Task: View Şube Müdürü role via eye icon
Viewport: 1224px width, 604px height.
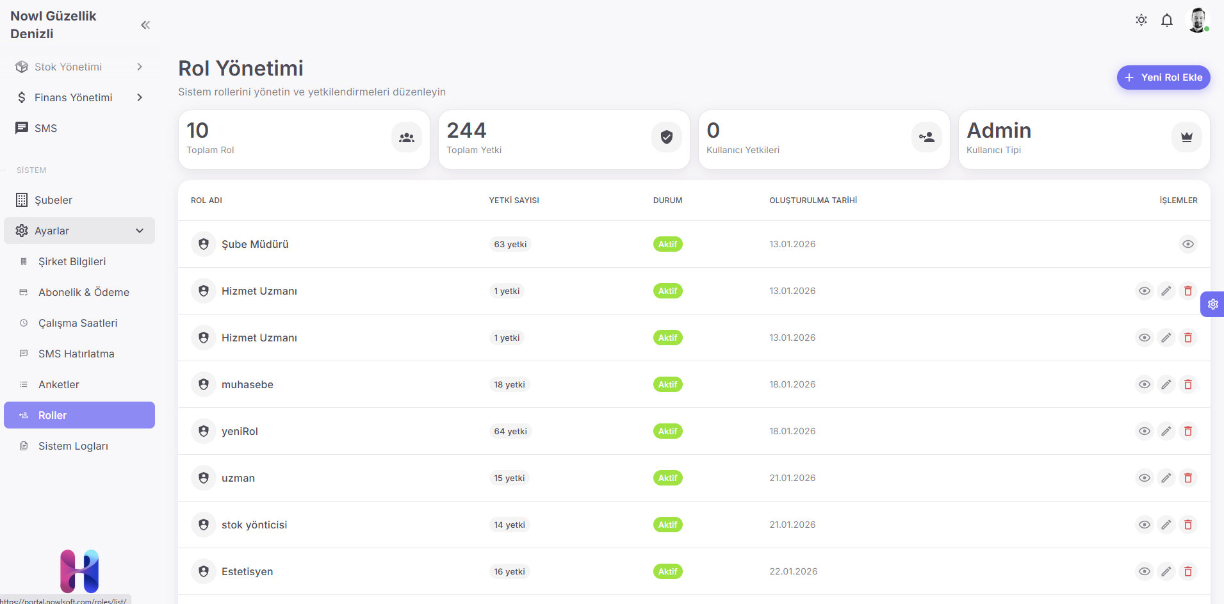Action: point(1188,244)
